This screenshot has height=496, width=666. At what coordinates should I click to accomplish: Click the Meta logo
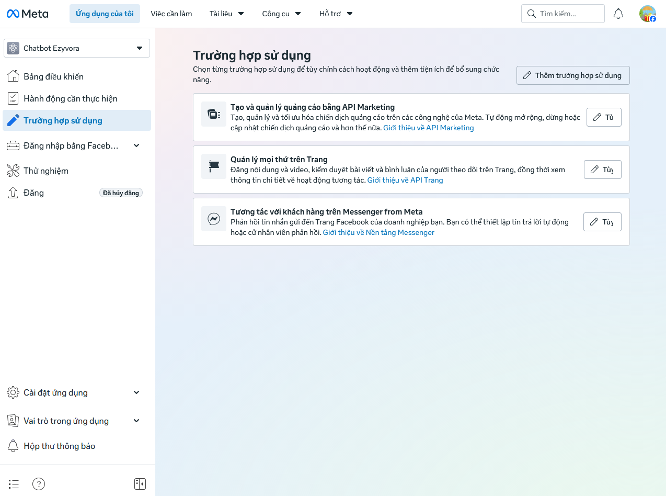27,14
